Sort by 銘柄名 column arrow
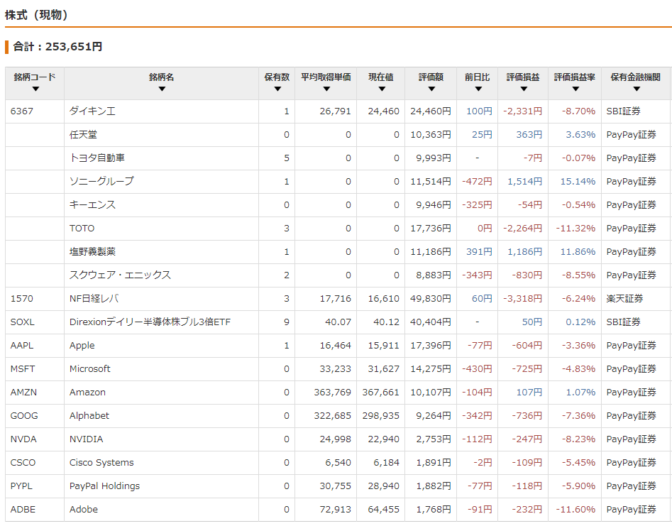This screenshot has height=526, width=672. [x=162, y=89]
